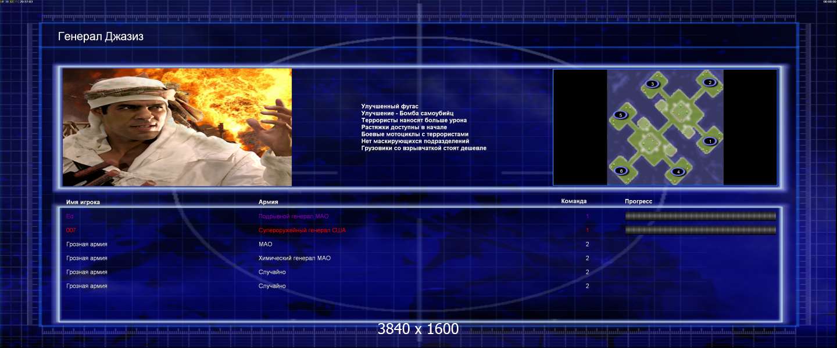Click the 'Команда' column header

(x=574, y=201)
